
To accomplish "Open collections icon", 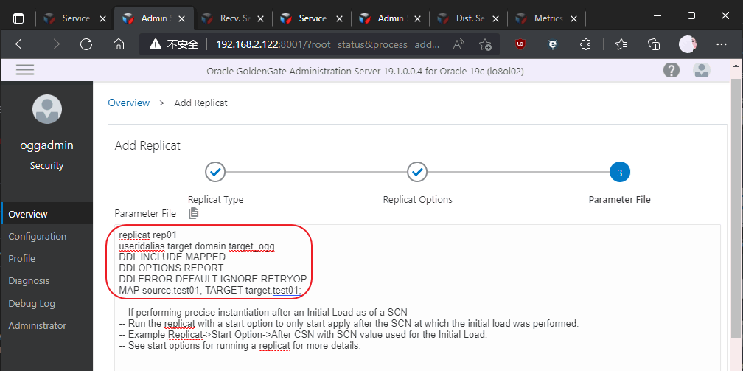I will coord(654,44).
